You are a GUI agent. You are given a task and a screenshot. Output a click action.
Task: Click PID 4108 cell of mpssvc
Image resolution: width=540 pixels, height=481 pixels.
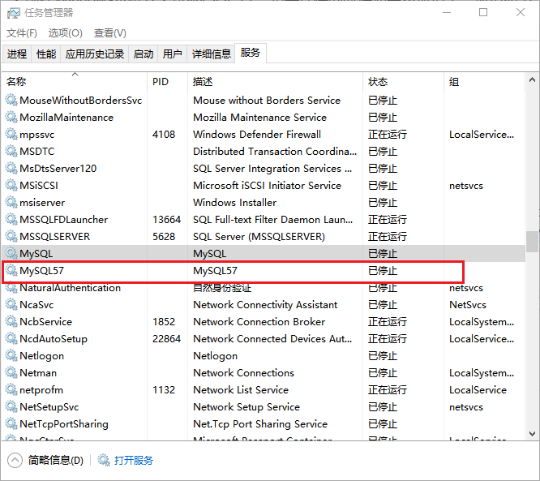(164, 134)
